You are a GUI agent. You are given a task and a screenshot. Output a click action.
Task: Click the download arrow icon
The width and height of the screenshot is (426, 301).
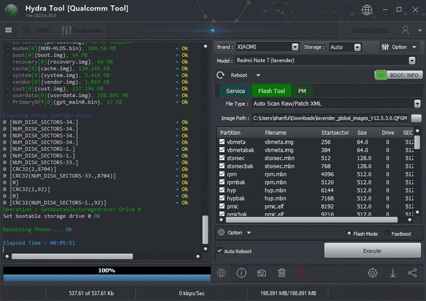[393, 273]
